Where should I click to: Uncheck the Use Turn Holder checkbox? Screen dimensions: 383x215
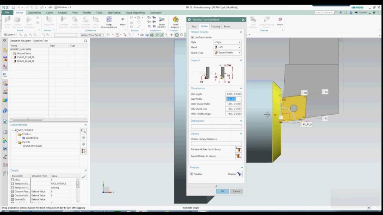193,37
